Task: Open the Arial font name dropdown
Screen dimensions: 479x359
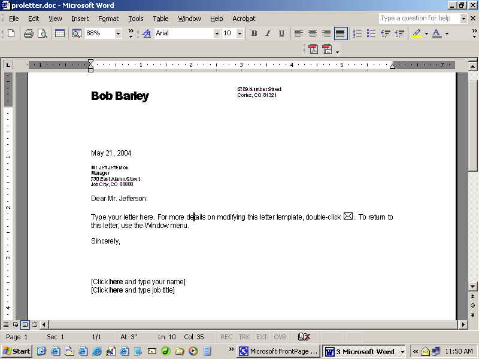Action: point(217,34)
